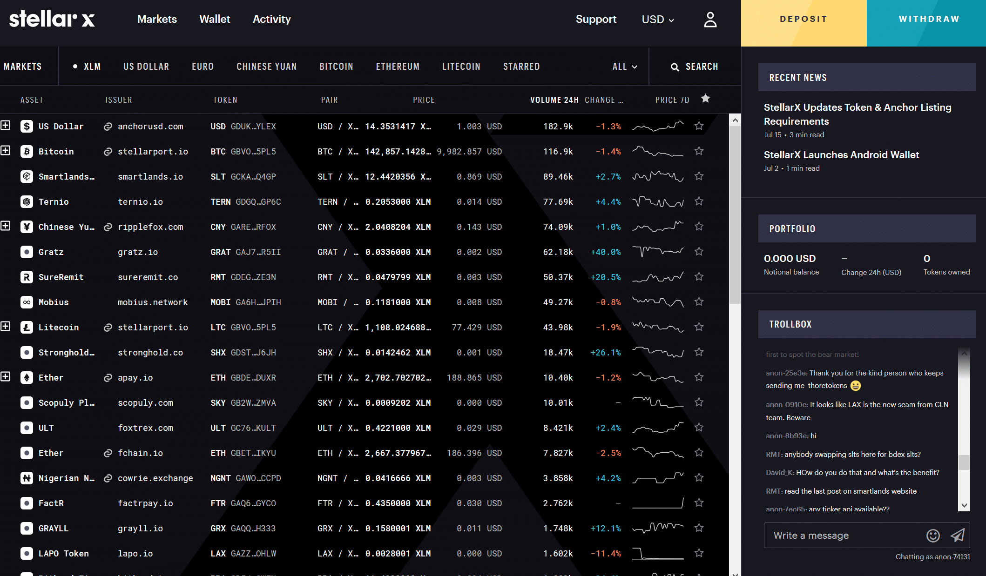986x576 pixels.
Task: Click the Smartlands asset icon
Action: (x=27, y=176)
